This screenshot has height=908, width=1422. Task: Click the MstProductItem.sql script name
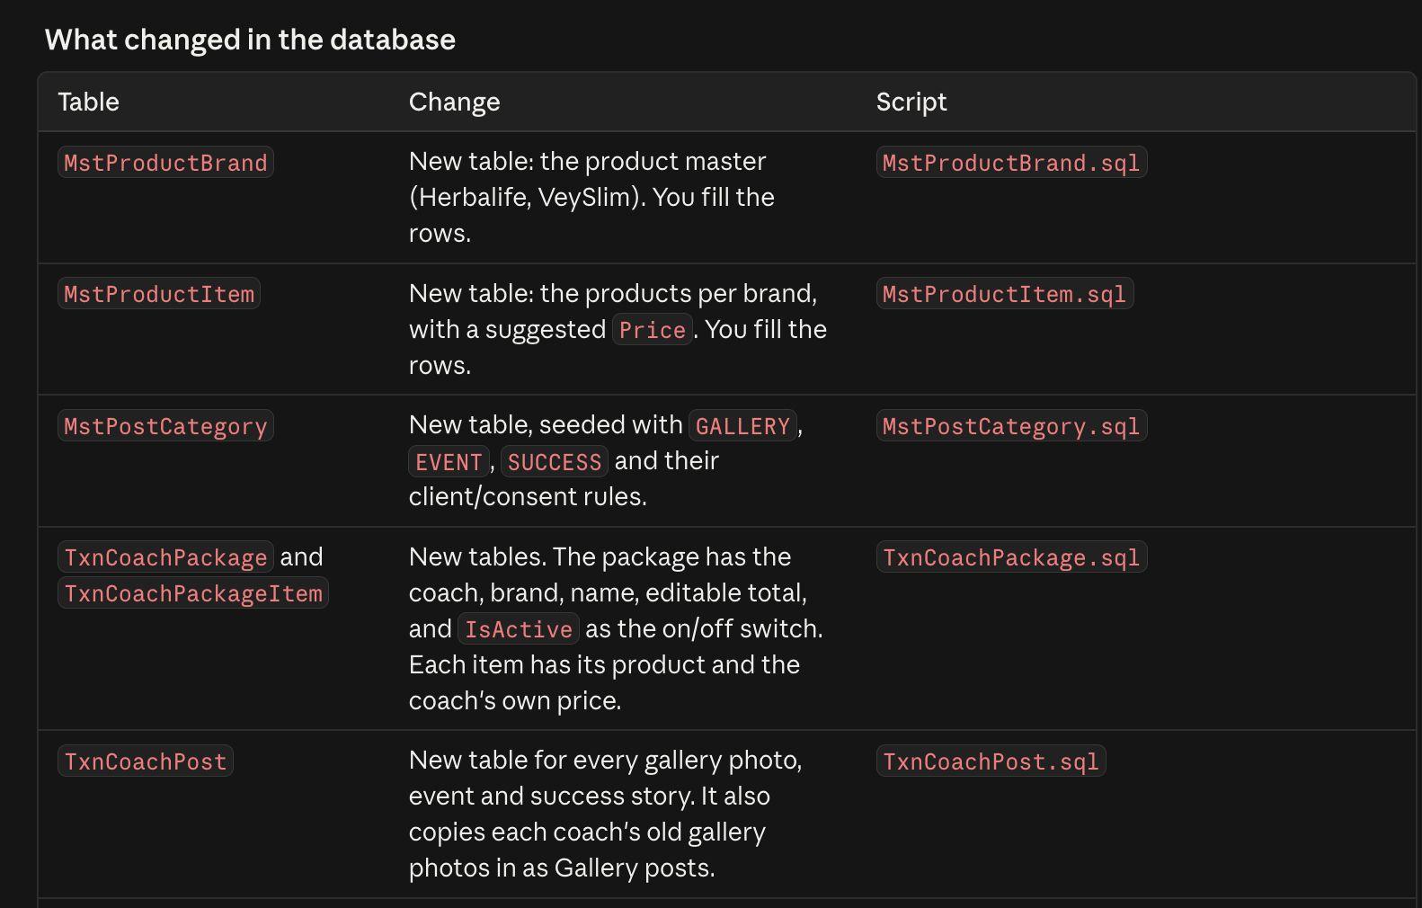(x=1005, y=294)
